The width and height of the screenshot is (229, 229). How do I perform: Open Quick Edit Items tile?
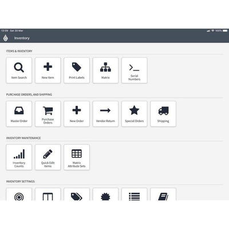click(48, 157)
